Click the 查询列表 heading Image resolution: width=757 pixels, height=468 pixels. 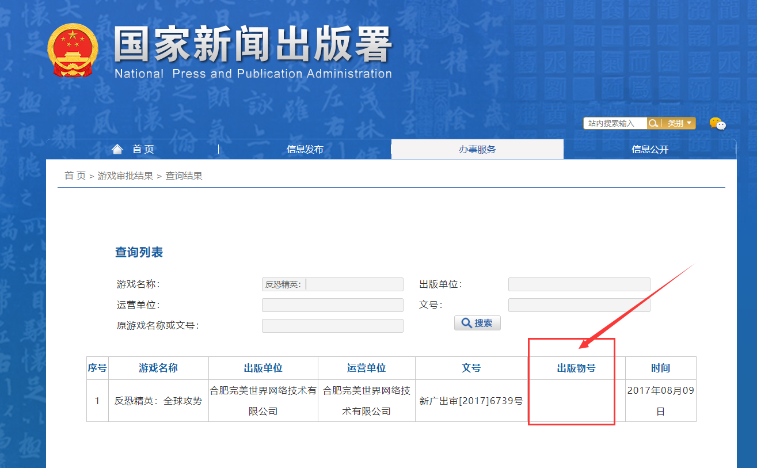pos(139,252)
